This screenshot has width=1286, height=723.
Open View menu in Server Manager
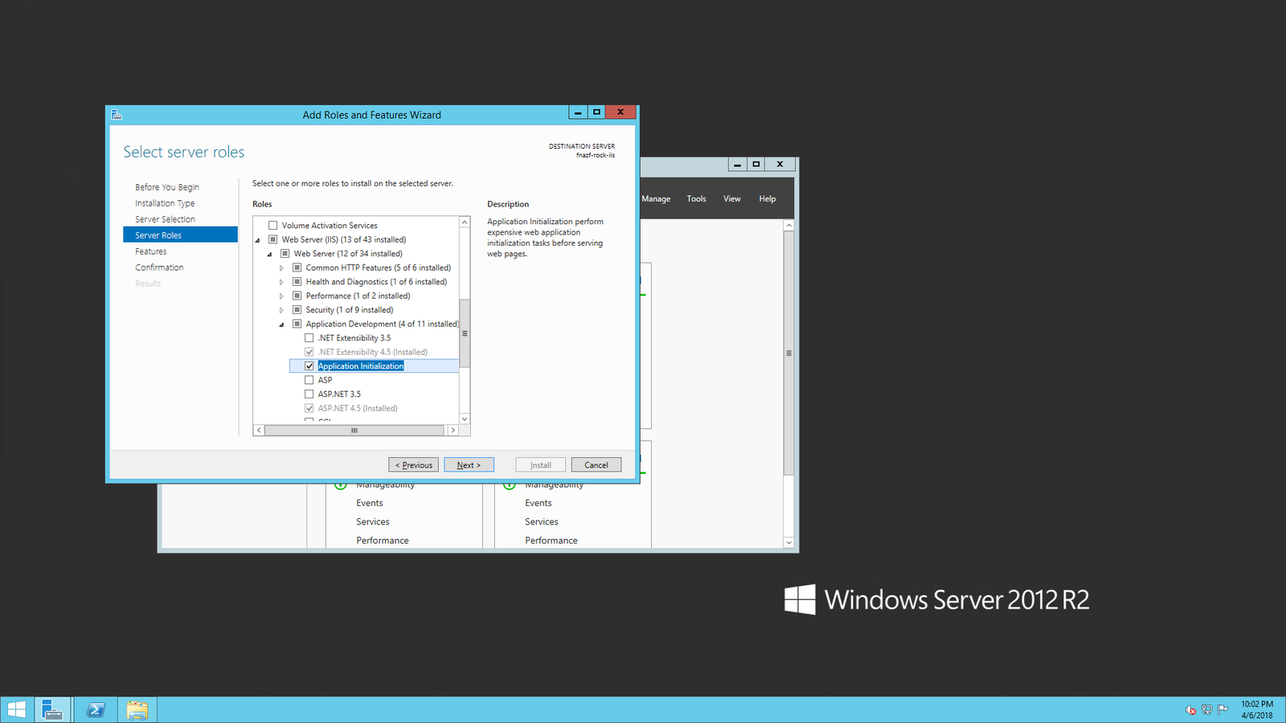[x=731, y=198]
